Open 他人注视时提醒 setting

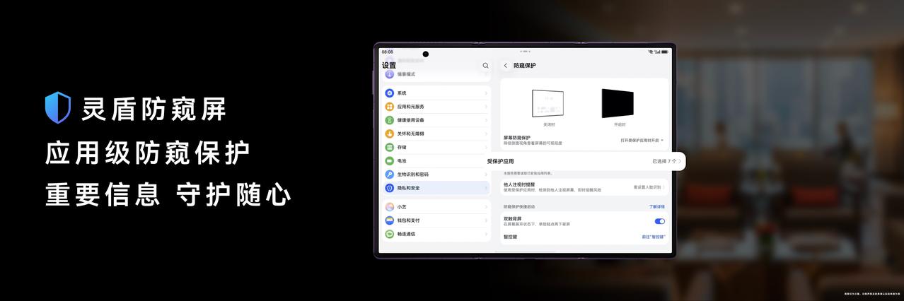[584, 187]
